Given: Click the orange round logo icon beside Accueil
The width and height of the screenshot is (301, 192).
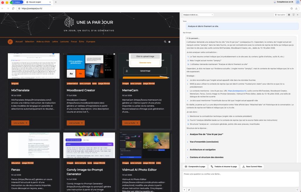Looking at the screenshot, I should 10,42.
